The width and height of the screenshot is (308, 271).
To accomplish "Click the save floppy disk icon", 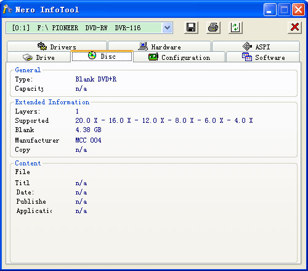I will pyautogui.click(x=191, y=28).
